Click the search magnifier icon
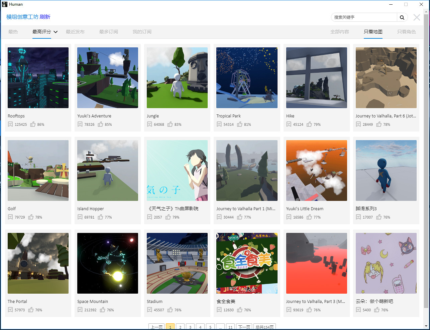 tap(402, 17)
